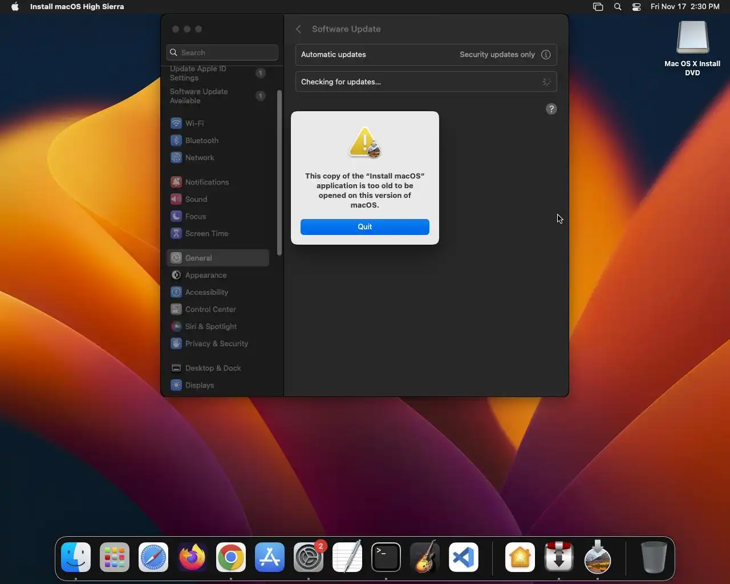Click the date and time in menu bar

click(x=685, y=7)
